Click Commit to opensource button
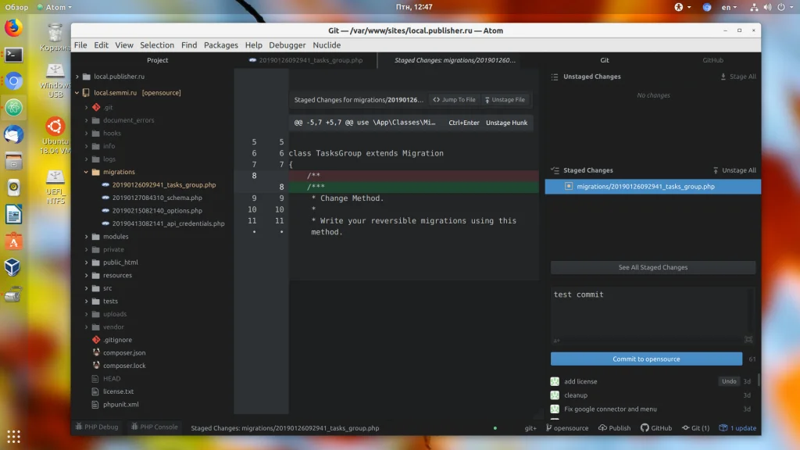The height and width of the screenshot is (450, 800). tap(646, 359)
